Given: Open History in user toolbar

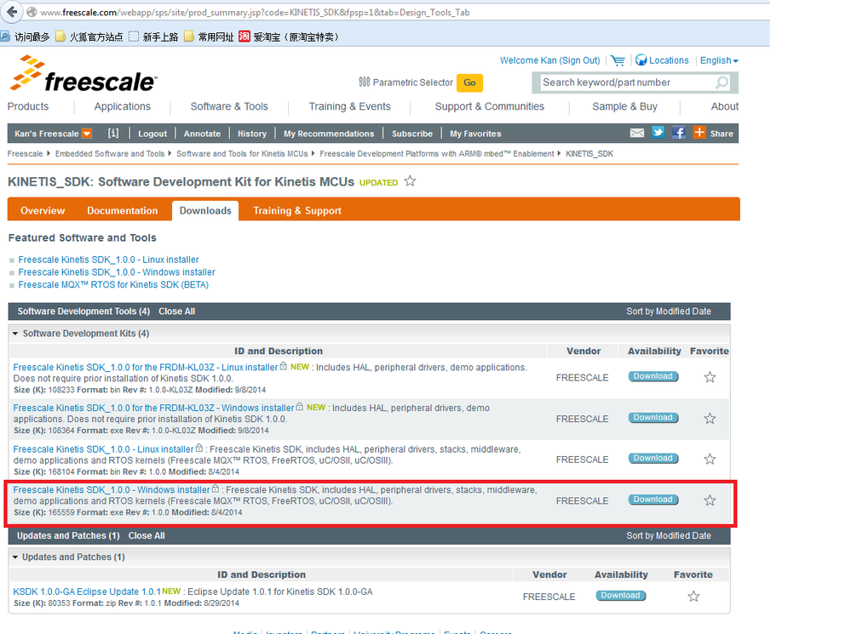Looking at the screenshot, I should 252,134.
